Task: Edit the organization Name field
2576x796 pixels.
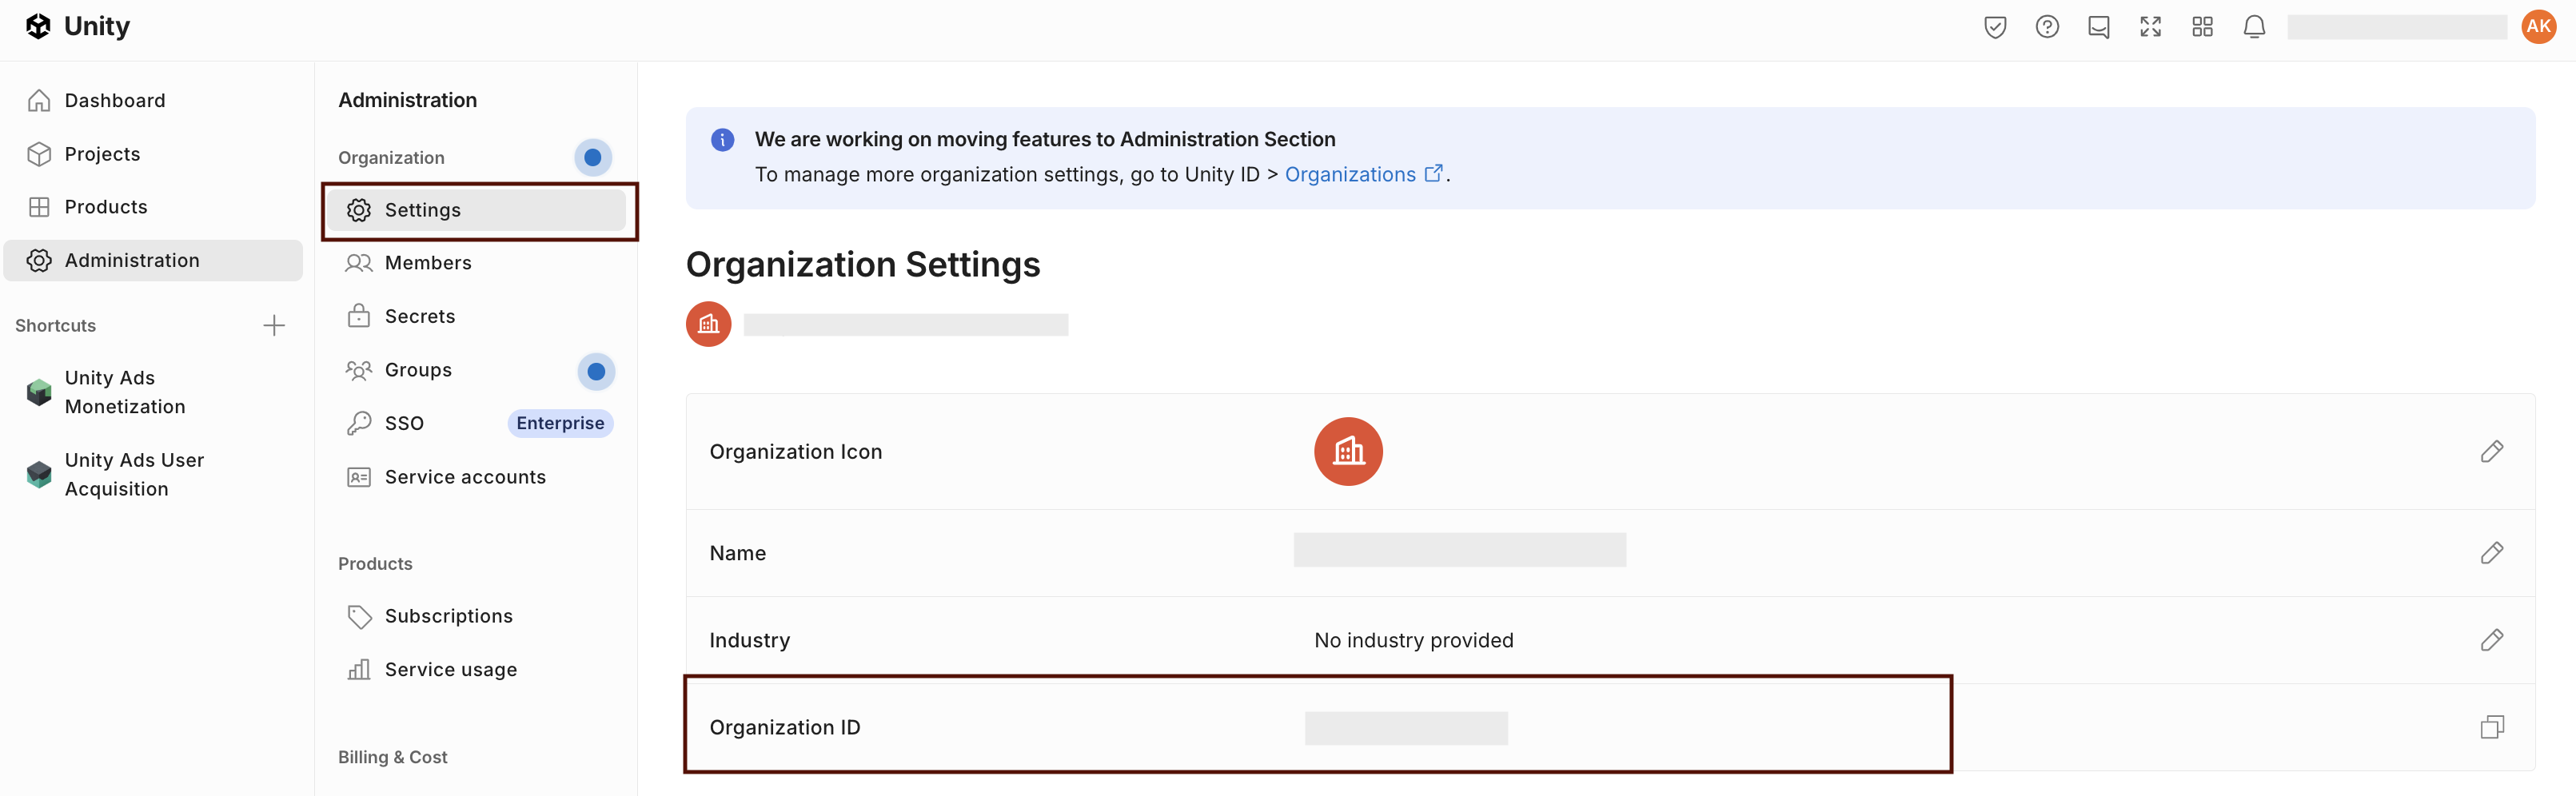Action: (2491, 553)
